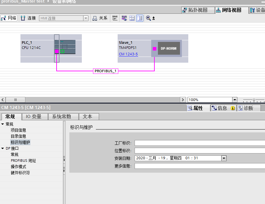
Task: Click the 连接 (Connections) toolbar button
Action: tap(28, 18)
